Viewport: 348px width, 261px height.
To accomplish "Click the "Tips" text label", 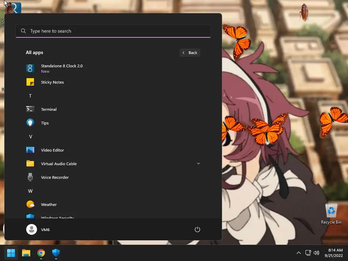I will pyautogui.click(x=45, y=123).
